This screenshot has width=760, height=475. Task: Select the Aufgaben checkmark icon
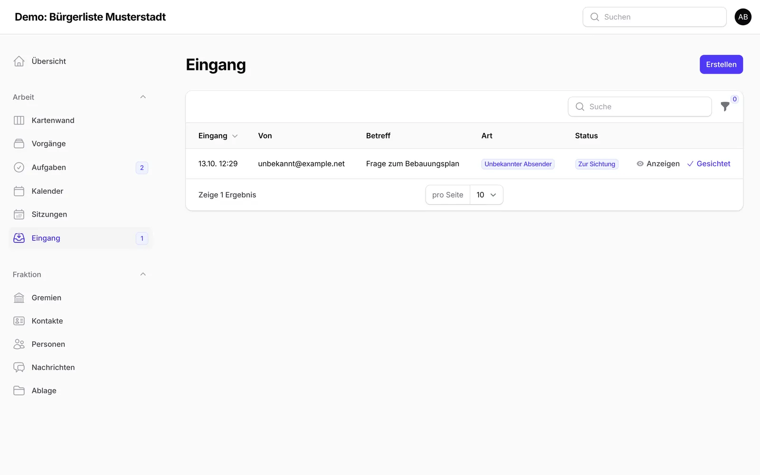click(19, 167)
